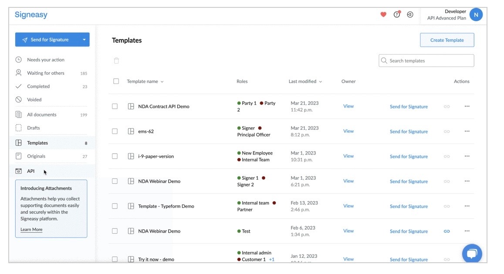Check the NDA Webinar Demo row dated Mar 1

click(115, 182)
